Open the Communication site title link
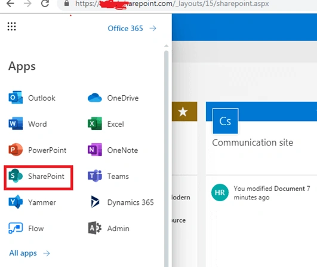 (253, 142)
